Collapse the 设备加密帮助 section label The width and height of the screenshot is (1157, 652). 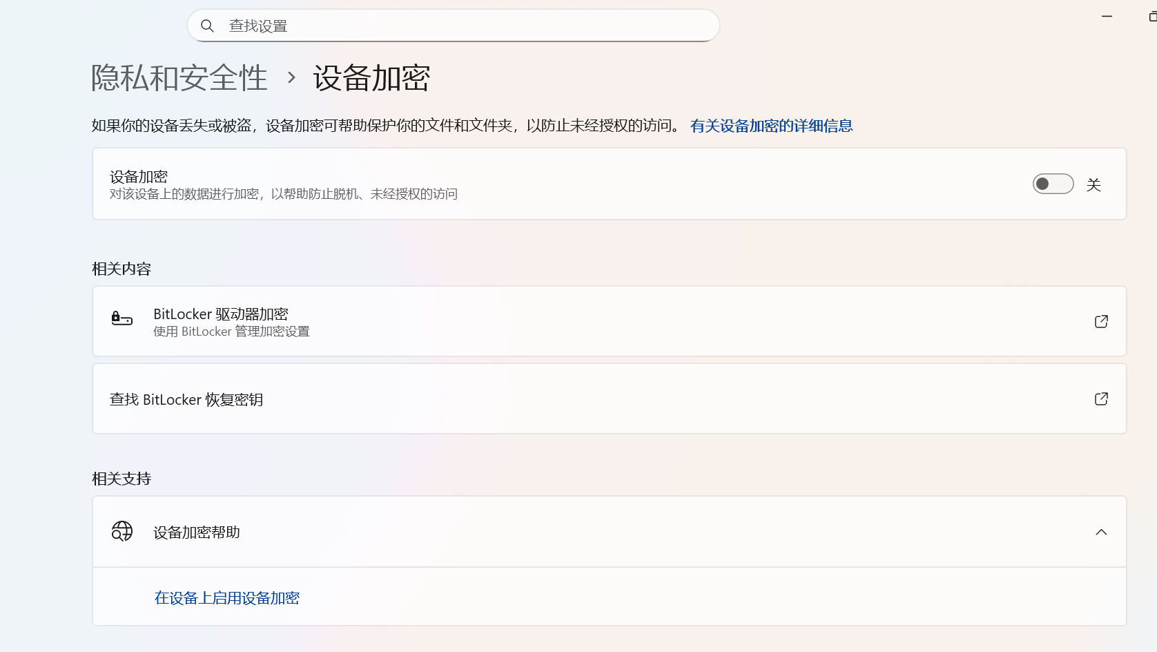pos(197,533)
